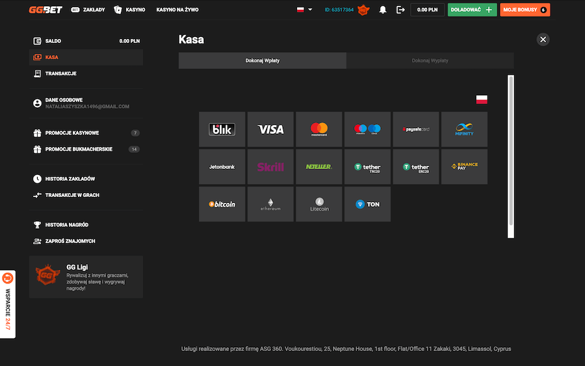View Historia zakładów
This screenshot has height=366, width=585.
86,179
